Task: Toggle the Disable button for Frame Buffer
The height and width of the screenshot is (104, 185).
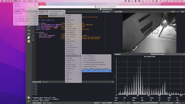Action: [x=182, y=12]
